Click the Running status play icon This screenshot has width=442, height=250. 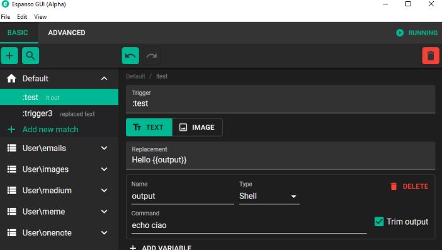(400, 33)
